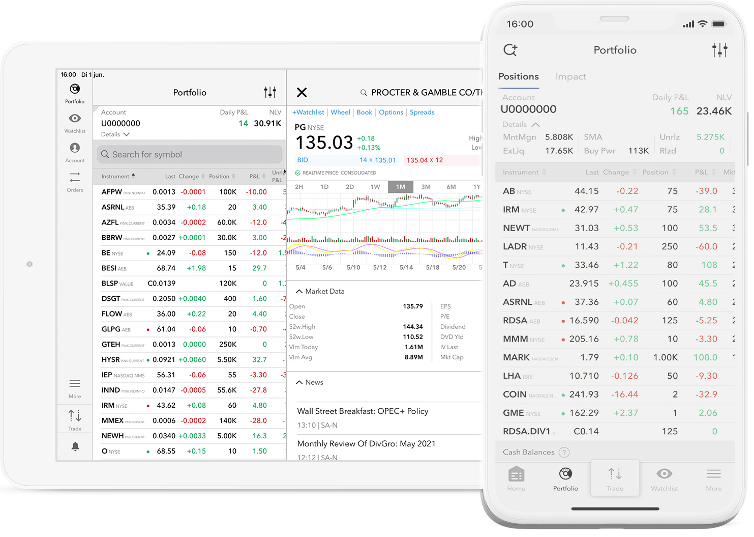754x537 pixels.
Task: Open More menu icon in tablet sidebar
Action: coord(75,384)
